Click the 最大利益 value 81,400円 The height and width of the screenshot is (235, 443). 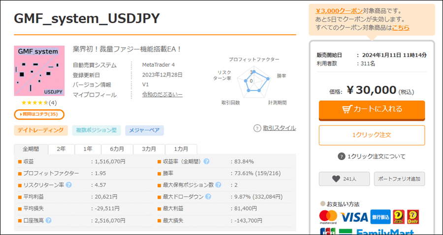(246, 209)
